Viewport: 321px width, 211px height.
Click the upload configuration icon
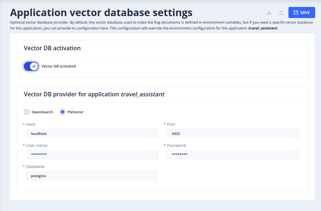pyautogui.click(x=281, y=12)
